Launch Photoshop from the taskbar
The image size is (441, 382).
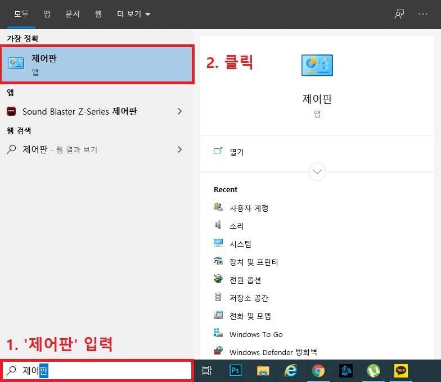[235, 371]
